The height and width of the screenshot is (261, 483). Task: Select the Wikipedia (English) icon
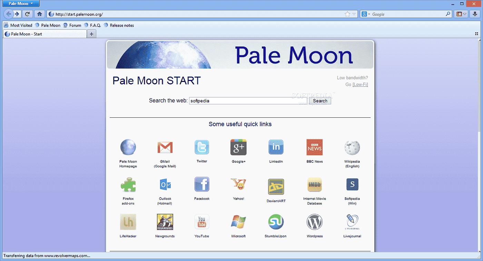(352, 147)
